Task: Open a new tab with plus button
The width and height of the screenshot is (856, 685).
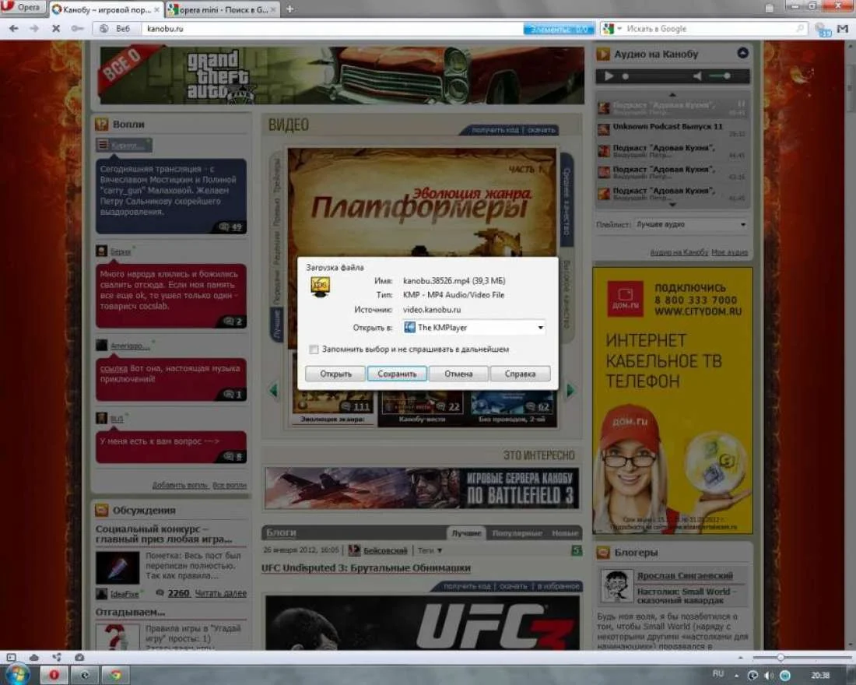Action: [x=290, y=9]
